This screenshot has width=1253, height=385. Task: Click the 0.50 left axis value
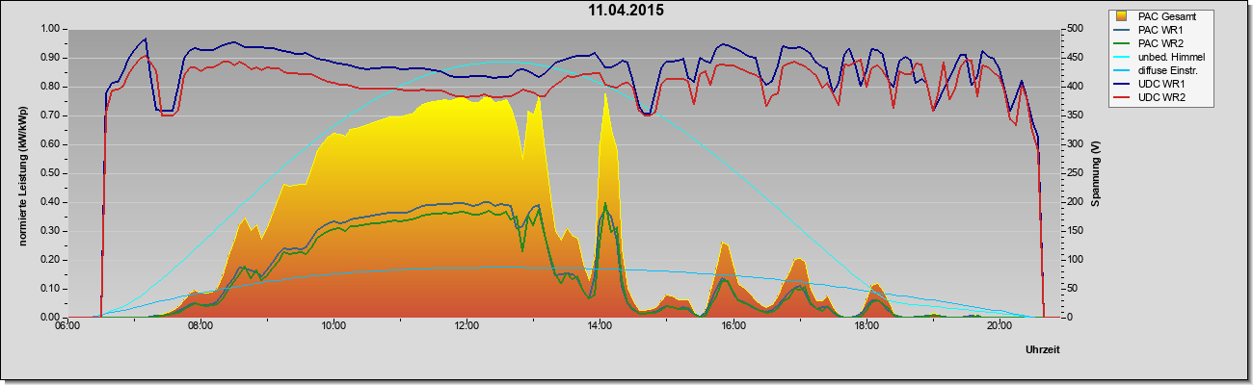point(48,173)
